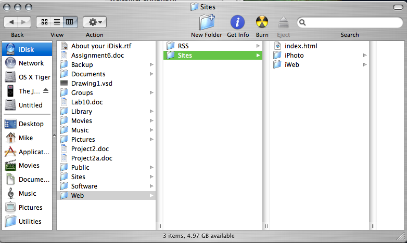Select the Web folder
The height and width of the screenshot is (243, 407).
(106, 195)
